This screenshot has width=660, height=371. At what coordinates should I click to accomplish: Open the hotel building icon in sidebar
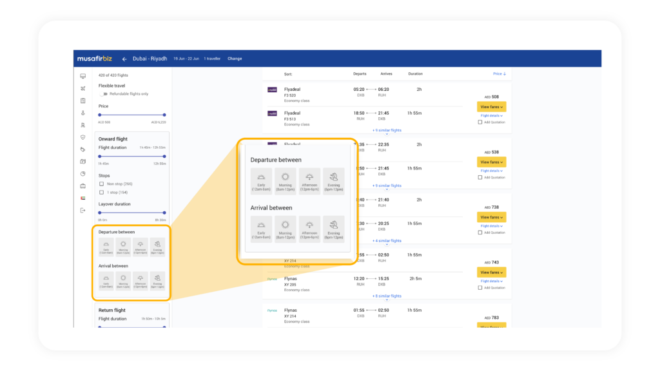pyautogui.click(x=83, y=100)
